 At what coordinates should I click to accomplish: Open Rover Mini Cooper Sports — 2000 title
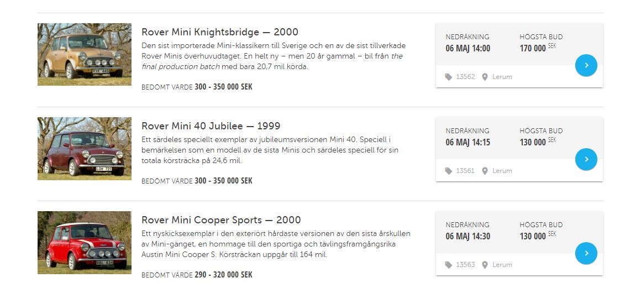pyautogui.click(x=221, y=220)
